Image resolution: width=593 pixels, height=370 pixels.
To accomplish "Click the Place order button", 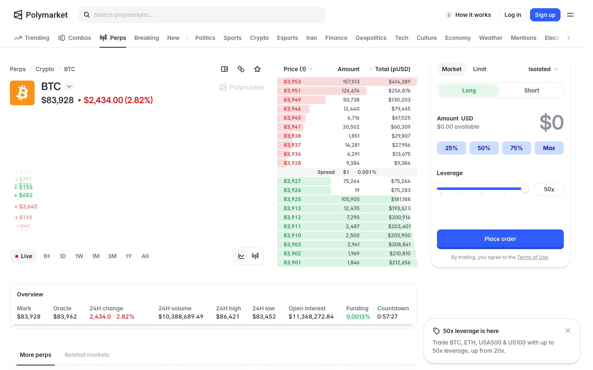I will tap(500, 239).
